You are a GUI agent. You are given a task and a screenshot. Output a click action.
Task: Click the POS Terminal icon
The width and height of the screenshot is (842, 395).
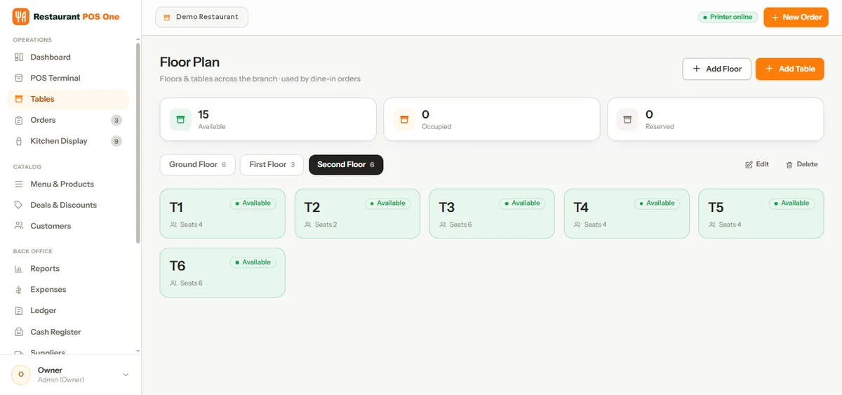19,78
